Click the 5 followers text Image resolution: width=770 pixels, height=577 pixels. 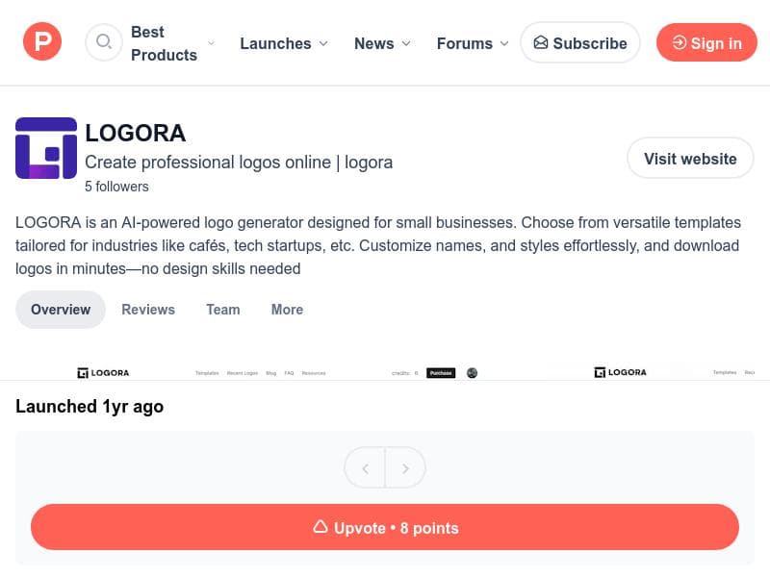pos(116,187)
